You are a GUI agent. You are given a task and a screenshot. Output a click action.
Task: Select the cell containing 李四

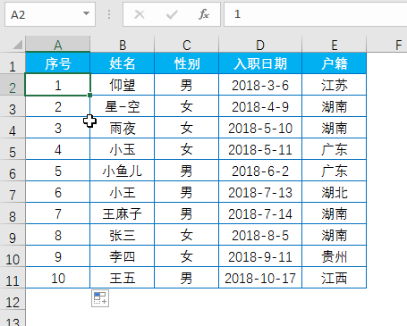pos(123,256)
